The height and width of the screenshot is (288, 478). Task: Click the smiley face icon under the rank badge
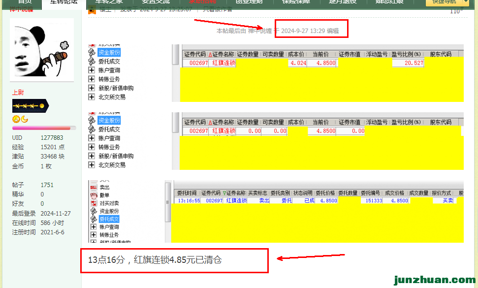(x=16, y=120)
